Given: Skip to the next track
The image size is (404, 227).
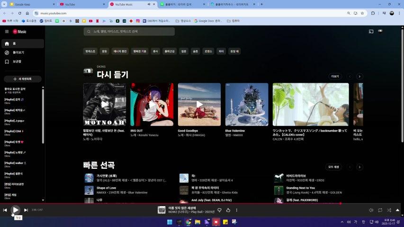Looking at the screenshot, I should (x=26, y=210).
